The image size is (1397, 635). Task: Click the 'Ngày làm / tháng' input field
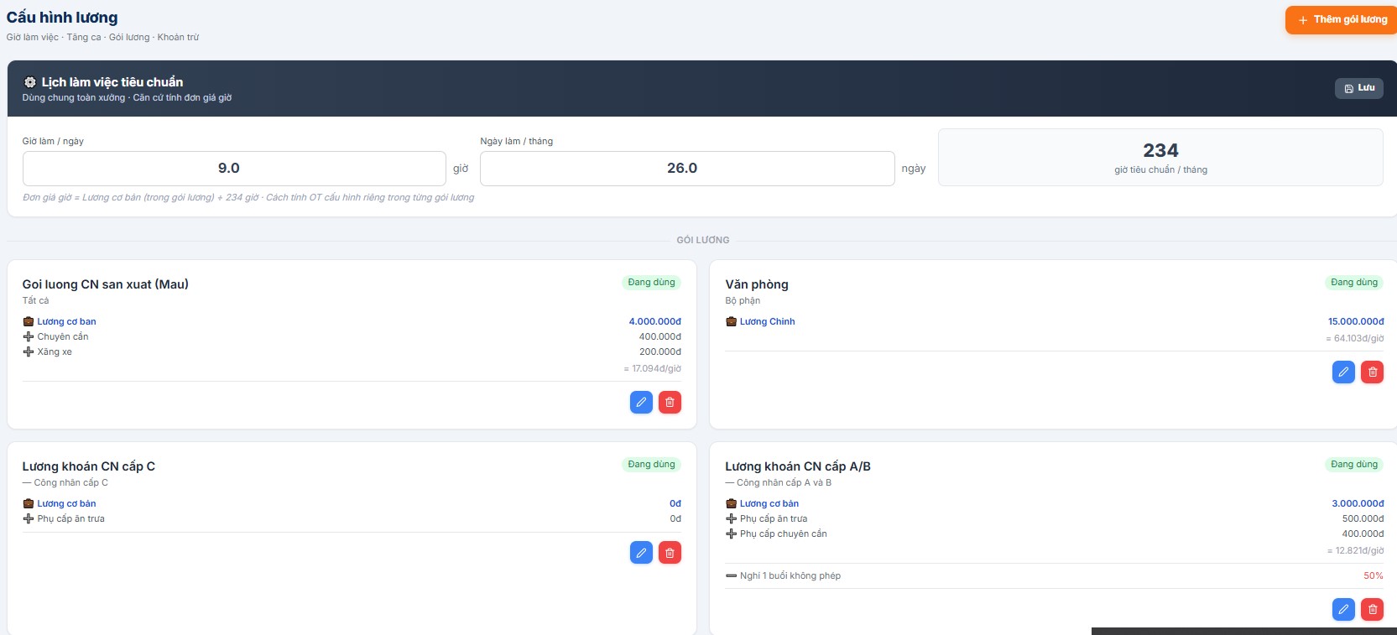coord(687,169)
